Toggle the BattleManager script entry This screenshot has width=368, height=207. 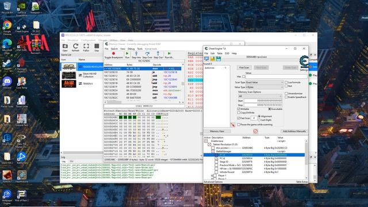point(213,151)
